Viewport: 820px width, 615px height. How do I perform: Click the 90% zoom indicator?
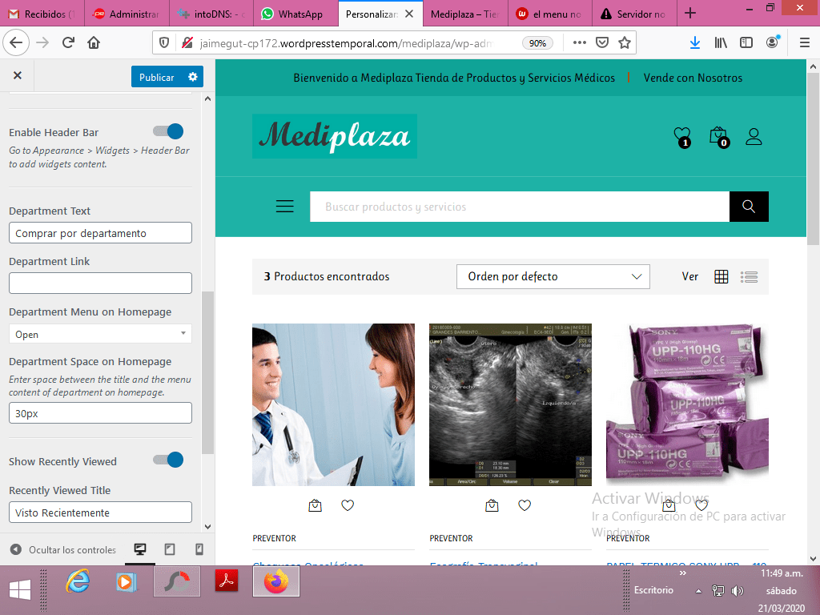[x=537, y=43]
